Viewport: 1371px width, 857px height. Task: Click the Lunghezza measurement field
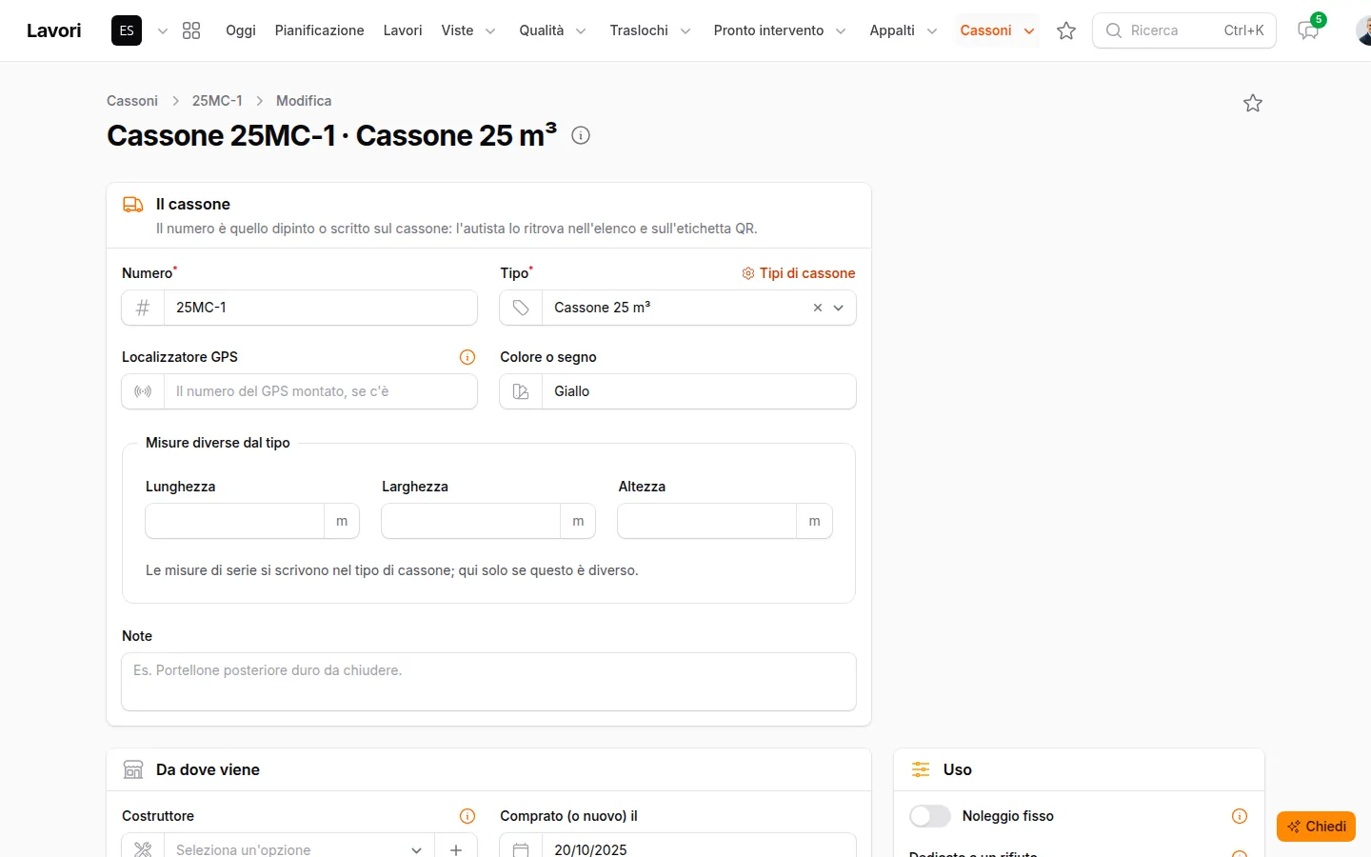(235, 521)
